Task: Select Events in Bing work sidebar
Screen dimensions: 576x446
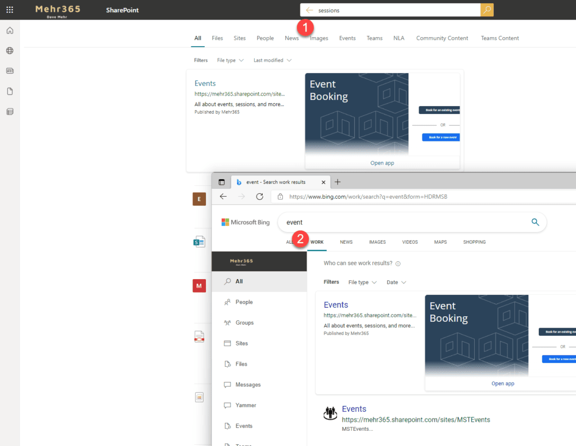Action: [259, 426]
